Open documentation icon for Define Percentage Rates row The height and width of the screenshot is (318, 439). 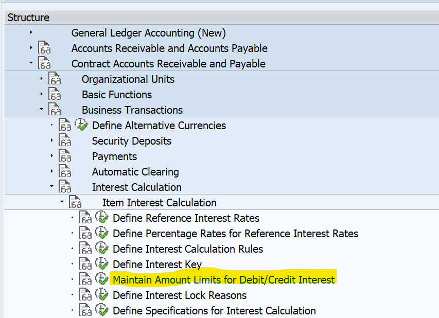[85, 233]
